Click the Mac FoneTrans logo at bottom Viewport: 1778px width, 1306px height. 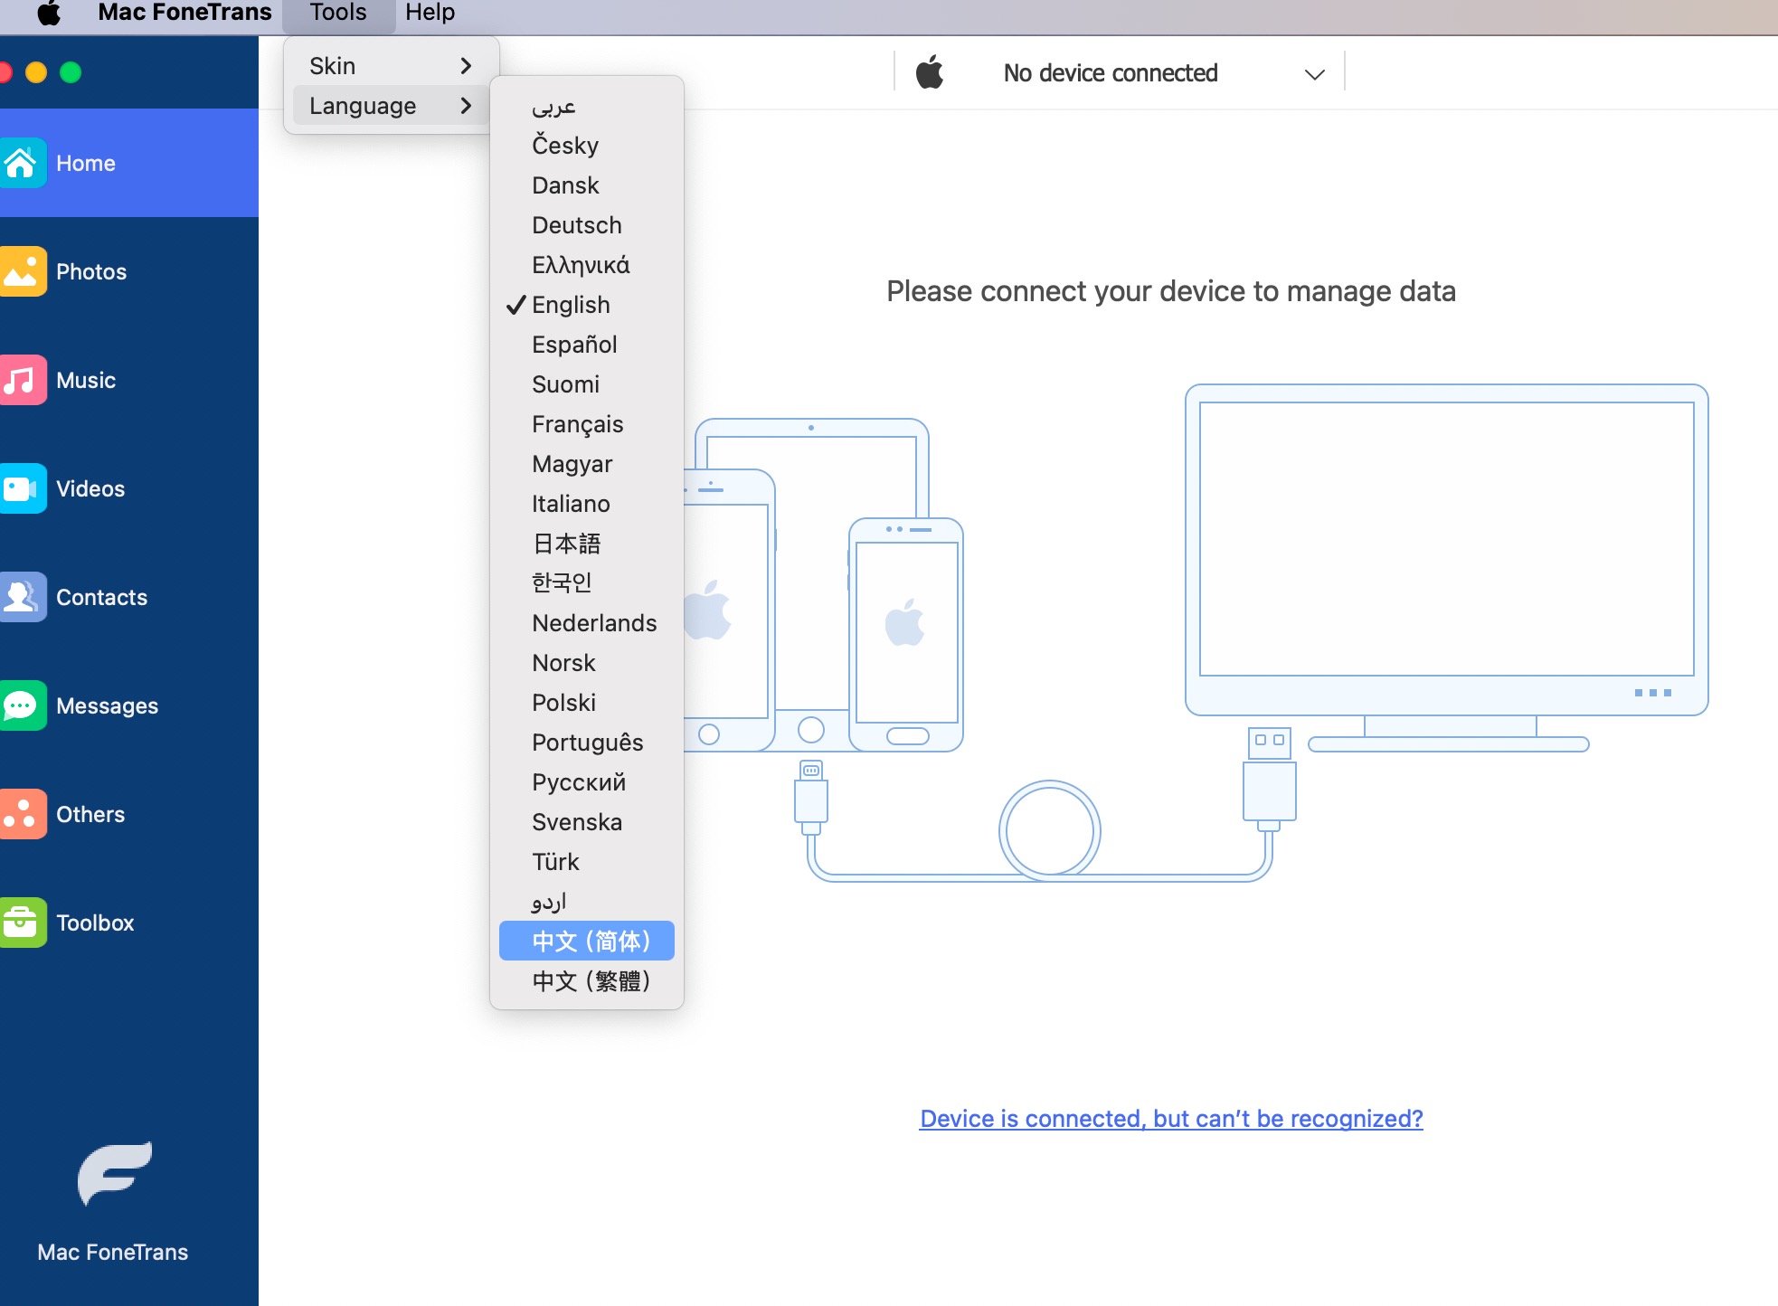tap(114, 1174)
